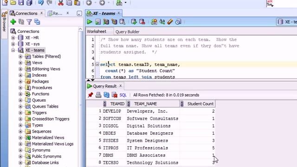The height and width of the screenshot is (167, 297).
Task: Click the Run Script icon
Action: 98,22
